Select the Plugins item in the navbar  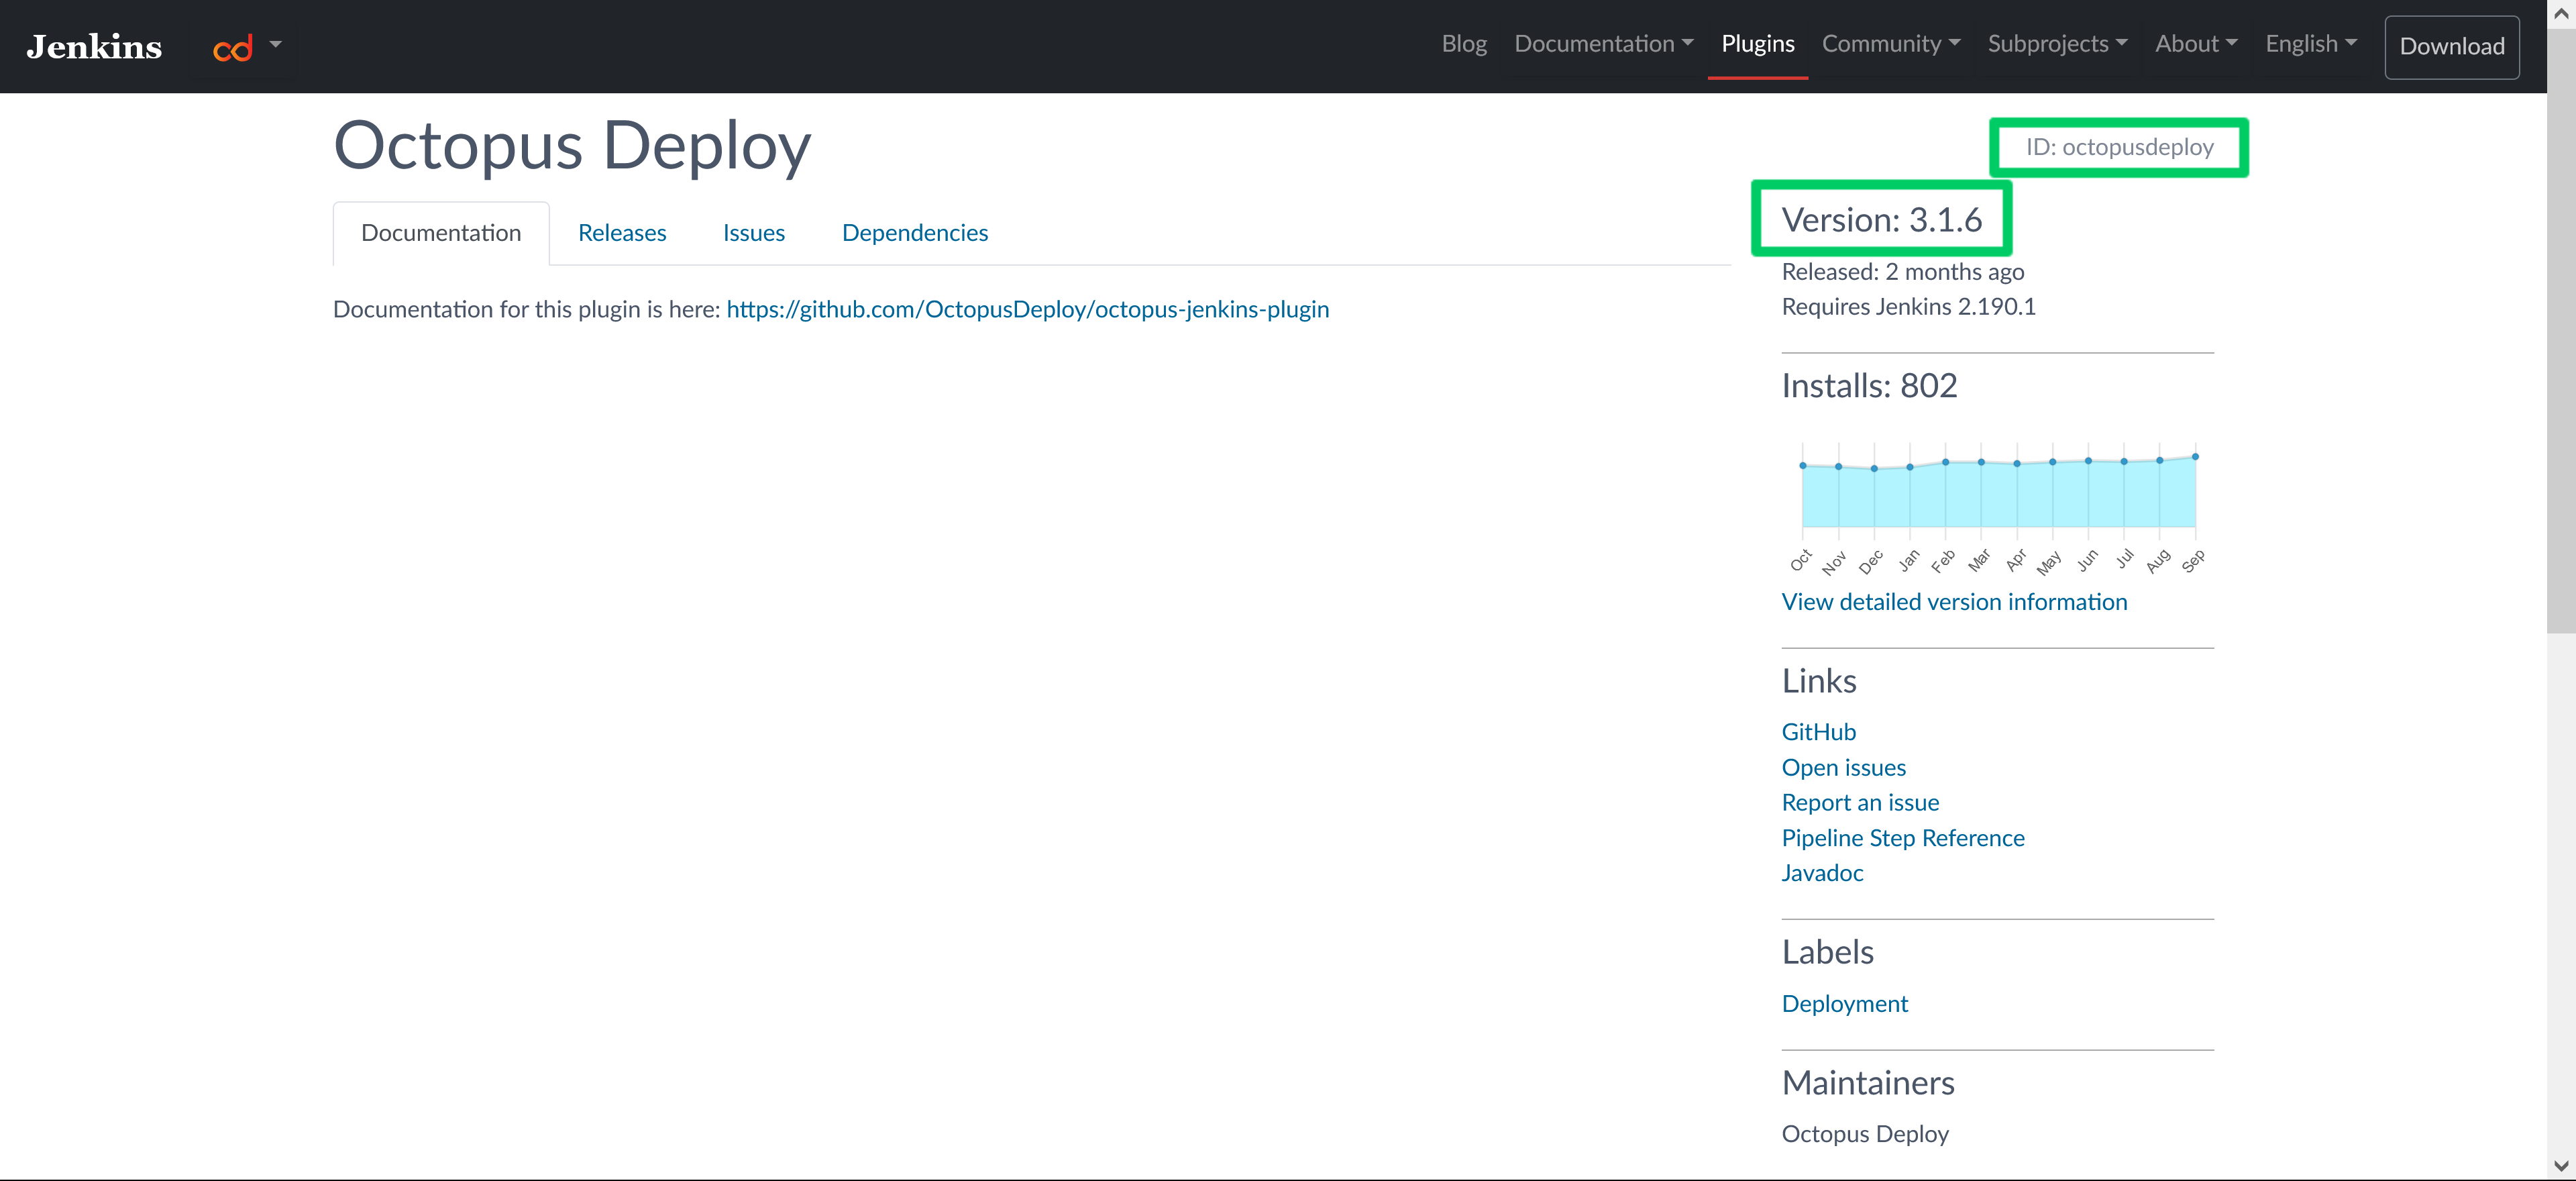1757,44
